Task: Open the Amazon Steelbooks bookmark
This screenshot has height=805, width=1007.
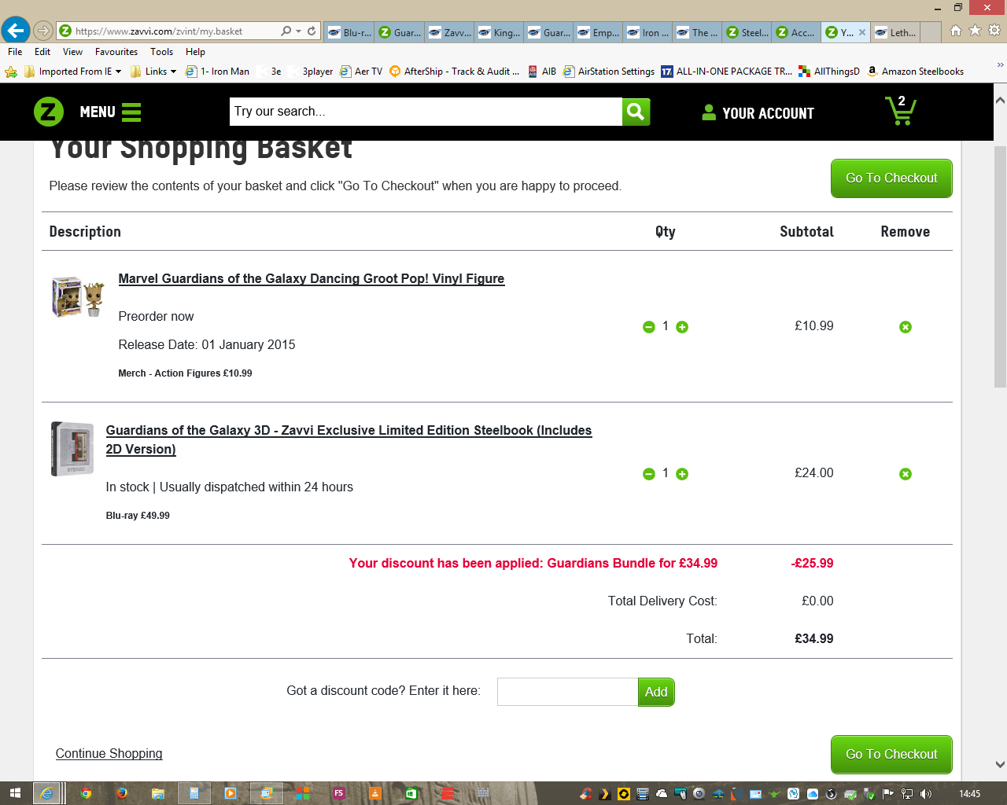Action: tap(916, 72)
